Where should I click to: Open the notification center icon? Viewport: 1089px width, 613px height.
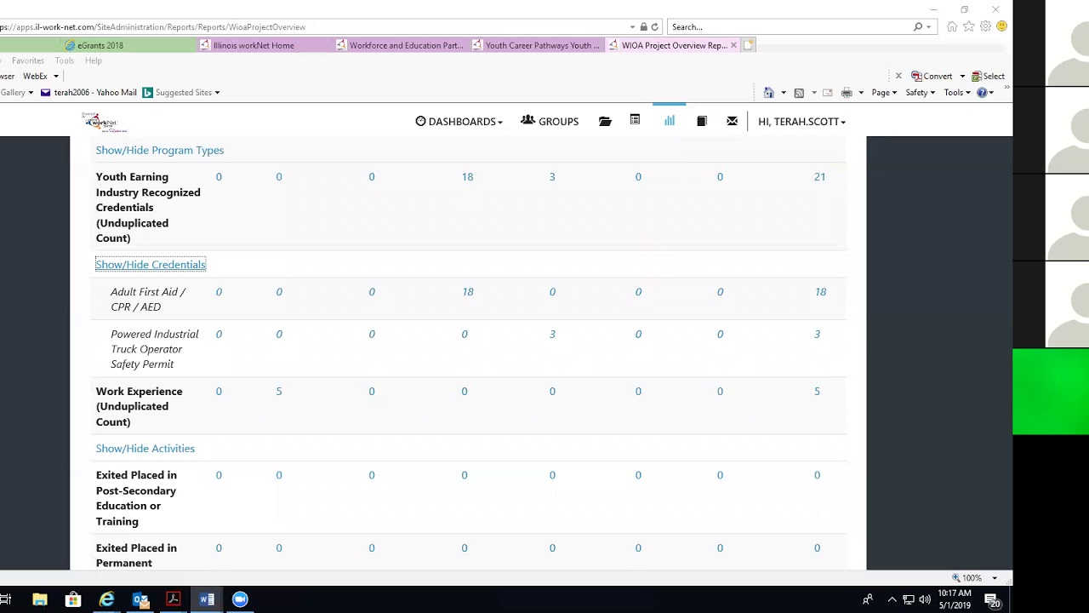pos(991,599)
